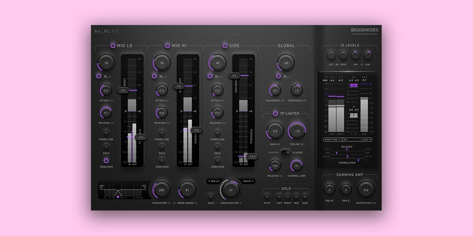Click Global Gain Boost knob 0.9

coord(275,90)
